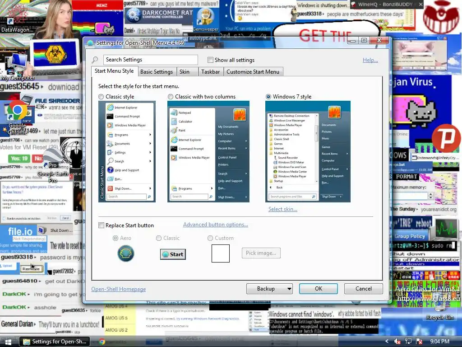Click the Chrome icon in the taskbar
Viewport: 462px width, 347px height.
pyautogui.click(x=102, y=342)
